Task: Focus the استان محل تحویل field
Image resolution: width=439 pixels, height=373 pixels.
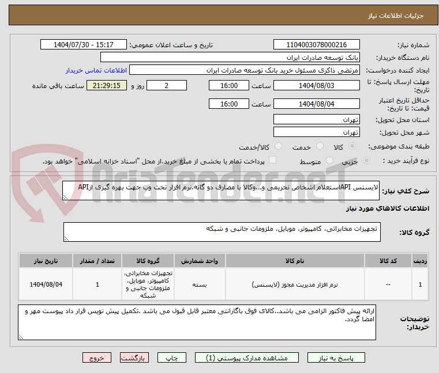Action: pyautogui.click(x=317, y=119)
